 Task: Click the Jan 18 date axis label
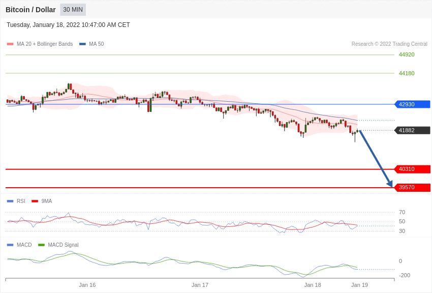(313, 285)
